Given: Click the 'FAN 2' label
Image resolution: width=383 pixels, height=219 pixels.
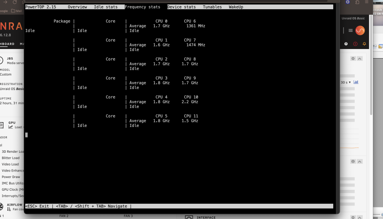Looking at the screenshot, I should (64, 216).
